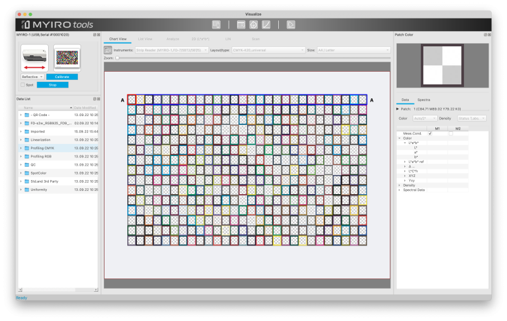
Task: Check the M2 Meas.Cond. checkbox
Action: [451, 133]
